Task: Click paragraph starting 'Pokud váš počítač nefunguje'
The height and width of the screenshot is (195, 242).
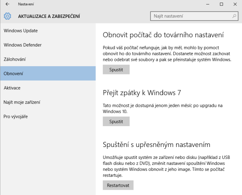Action: [x=167, y=54]
